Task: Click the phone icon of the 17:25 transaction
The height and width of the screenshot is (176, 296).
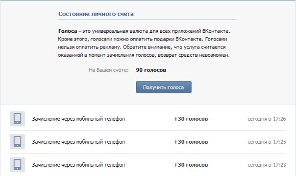Action: click(x=17, y=142)
